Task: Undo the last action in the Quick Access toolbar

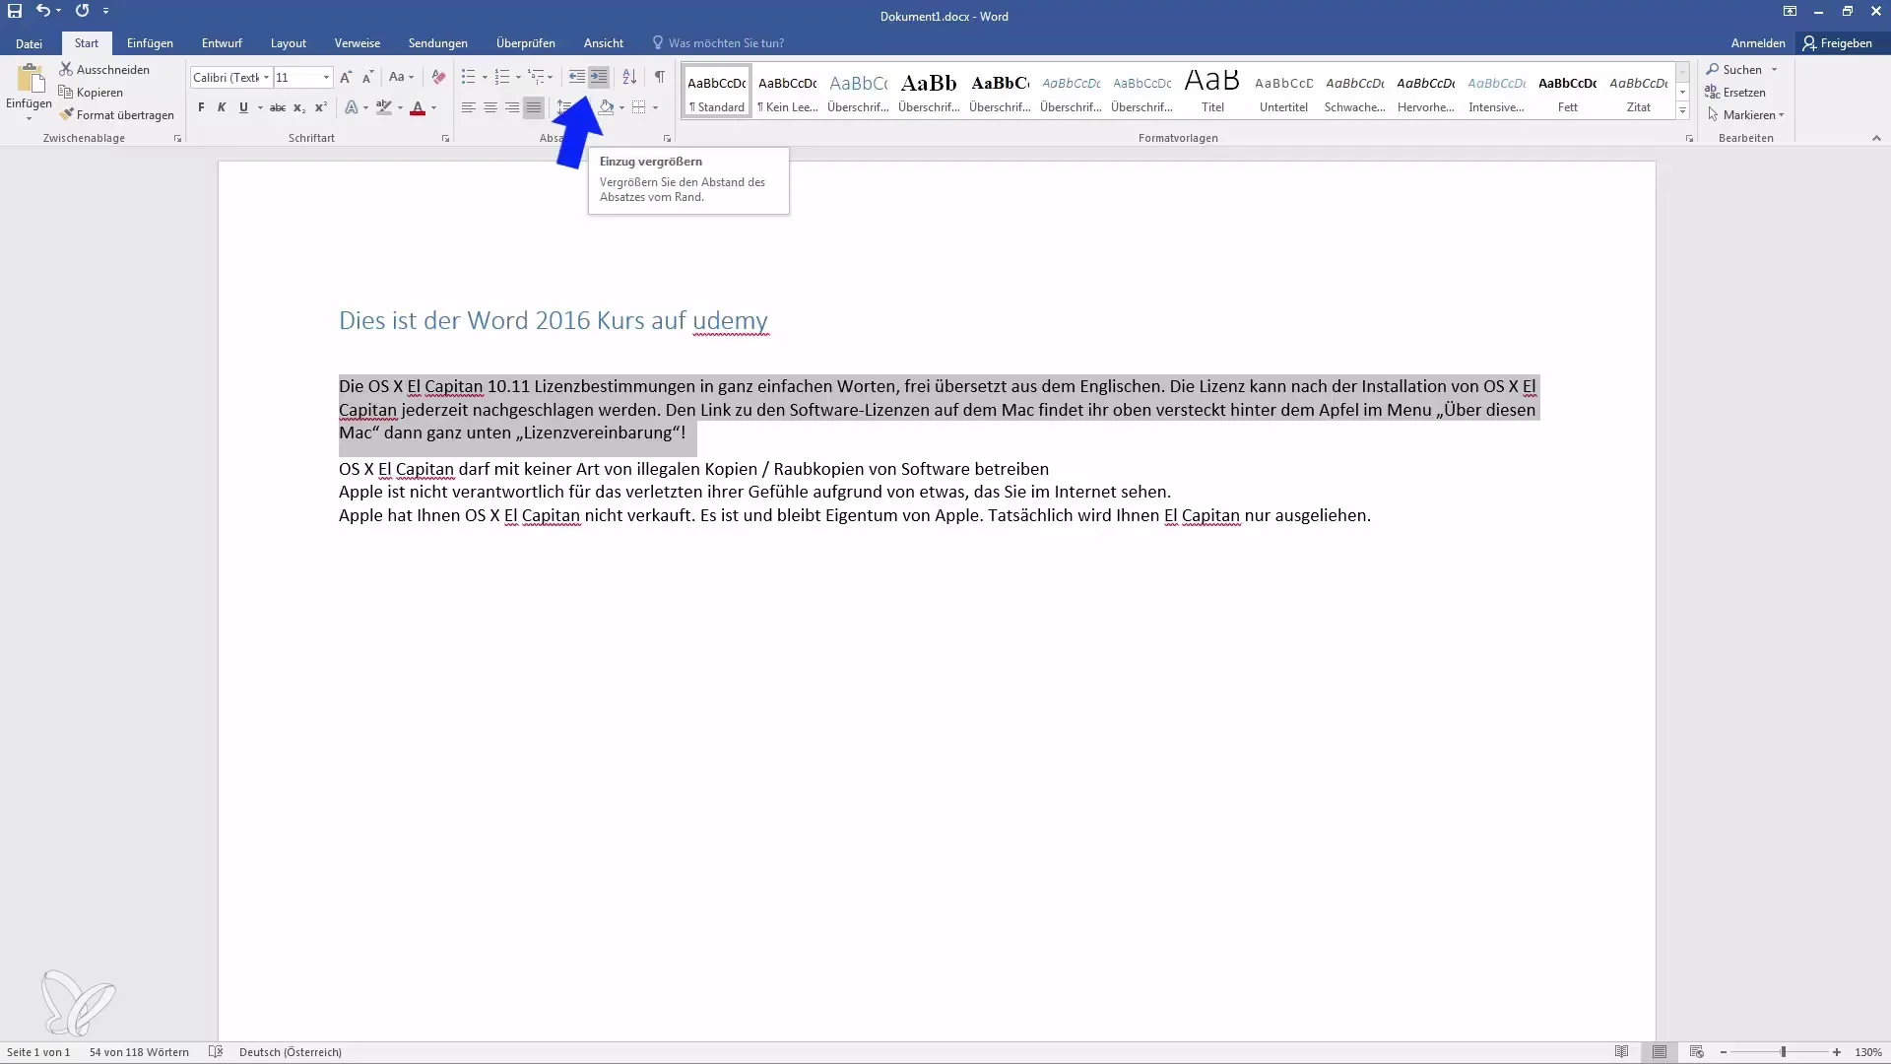Action: pyautogui.click(x=42, y=11)
